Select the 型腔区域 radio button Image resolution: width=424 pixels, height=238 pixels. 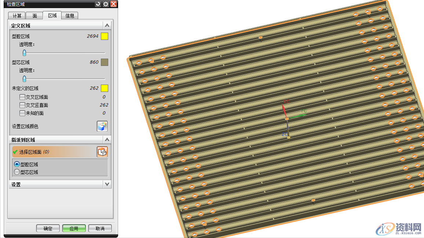pyautogui.click(x=17, y=164)
